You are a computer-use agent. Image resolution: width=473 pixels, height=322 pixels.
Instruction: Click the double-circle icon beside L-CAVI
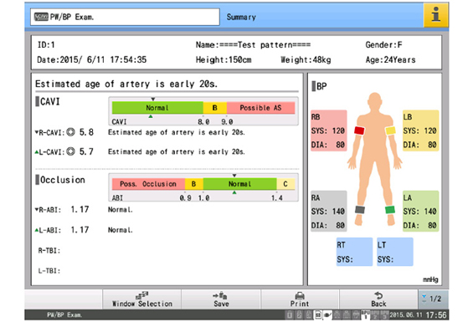click(70, 151)
